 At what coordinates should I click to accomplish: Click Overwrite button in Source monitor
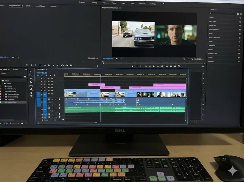point(67,65)
